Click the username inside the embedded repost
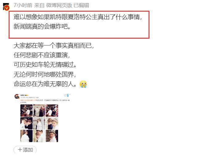 point(22,96)
